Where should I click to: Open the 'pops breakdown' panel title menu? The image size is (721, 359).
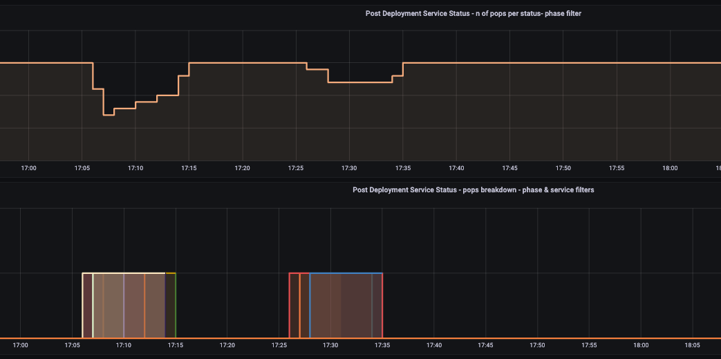point(473,190)
